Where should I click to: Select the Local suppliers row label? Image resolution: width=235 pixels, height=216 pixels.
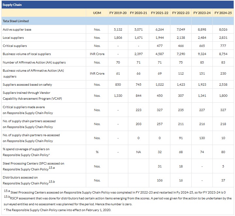click(13, 38)
